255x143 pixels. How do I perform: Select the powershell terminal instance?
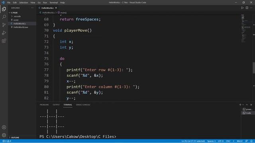(x=248, y=109)
